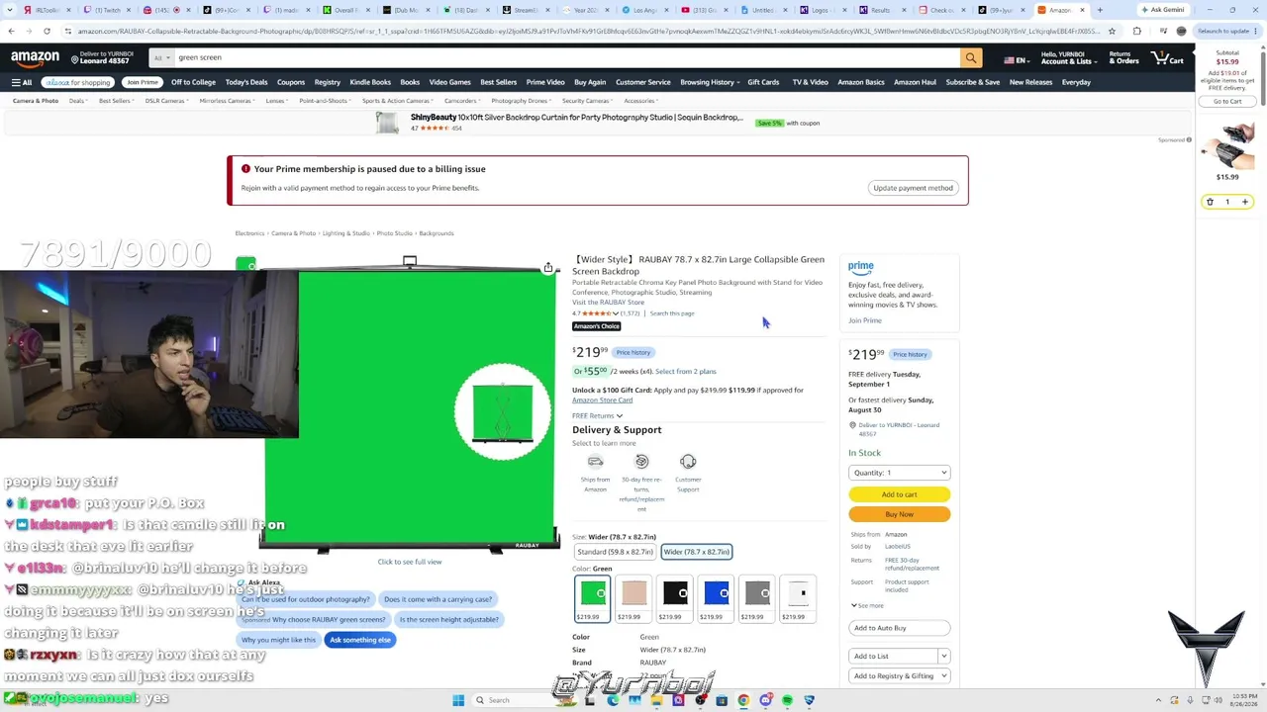The height and width of the screenshot is (712, 1267).
Task: Click the Amazon search magnifier button
Action: click(x=971, y=58)
